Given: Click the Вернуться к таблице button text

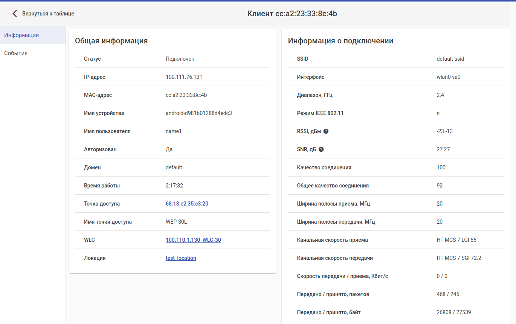Looking at the screenshot, I should click(x=48, y=14).
